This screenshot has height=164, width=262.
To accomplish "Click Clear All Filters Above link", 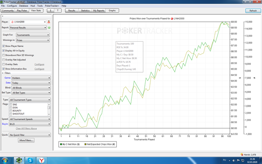I will point(26,128).
